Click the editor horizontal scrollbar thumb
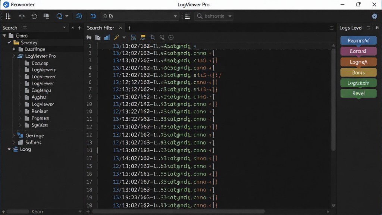 178,212
